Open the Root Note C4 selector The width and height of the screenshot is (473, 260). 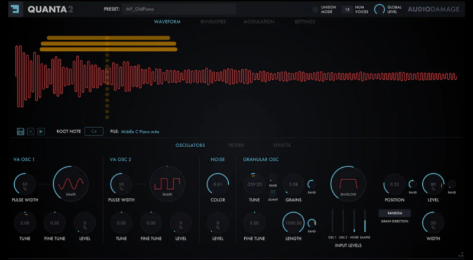pyautogui.click(x=93, y=131)
